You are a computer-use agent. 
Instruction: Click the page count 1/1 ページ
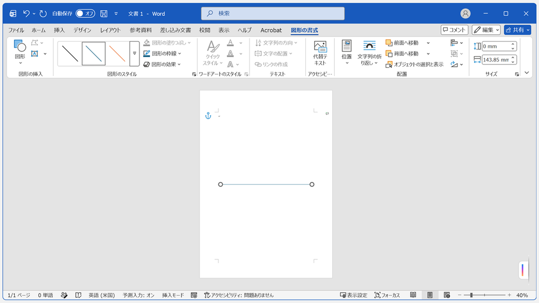click(x=19, y=295)
